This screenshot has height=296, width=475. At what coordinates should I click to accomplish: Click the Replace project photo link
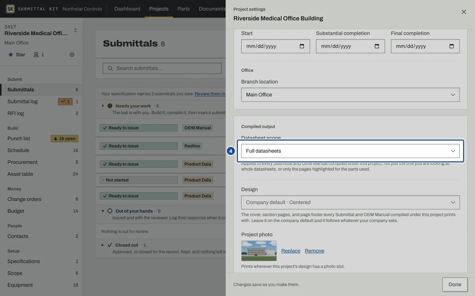[x=291, y=251]
